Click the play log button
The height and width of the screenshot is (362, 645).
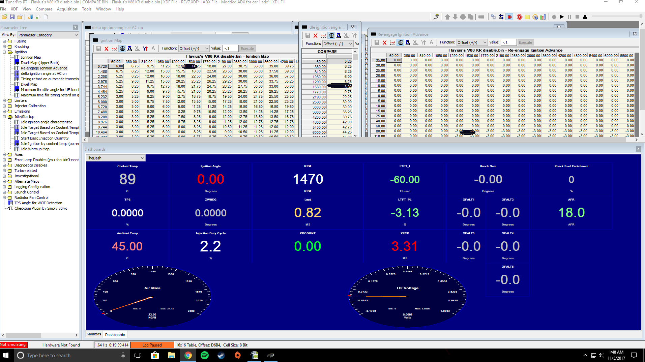pos(562,17)
